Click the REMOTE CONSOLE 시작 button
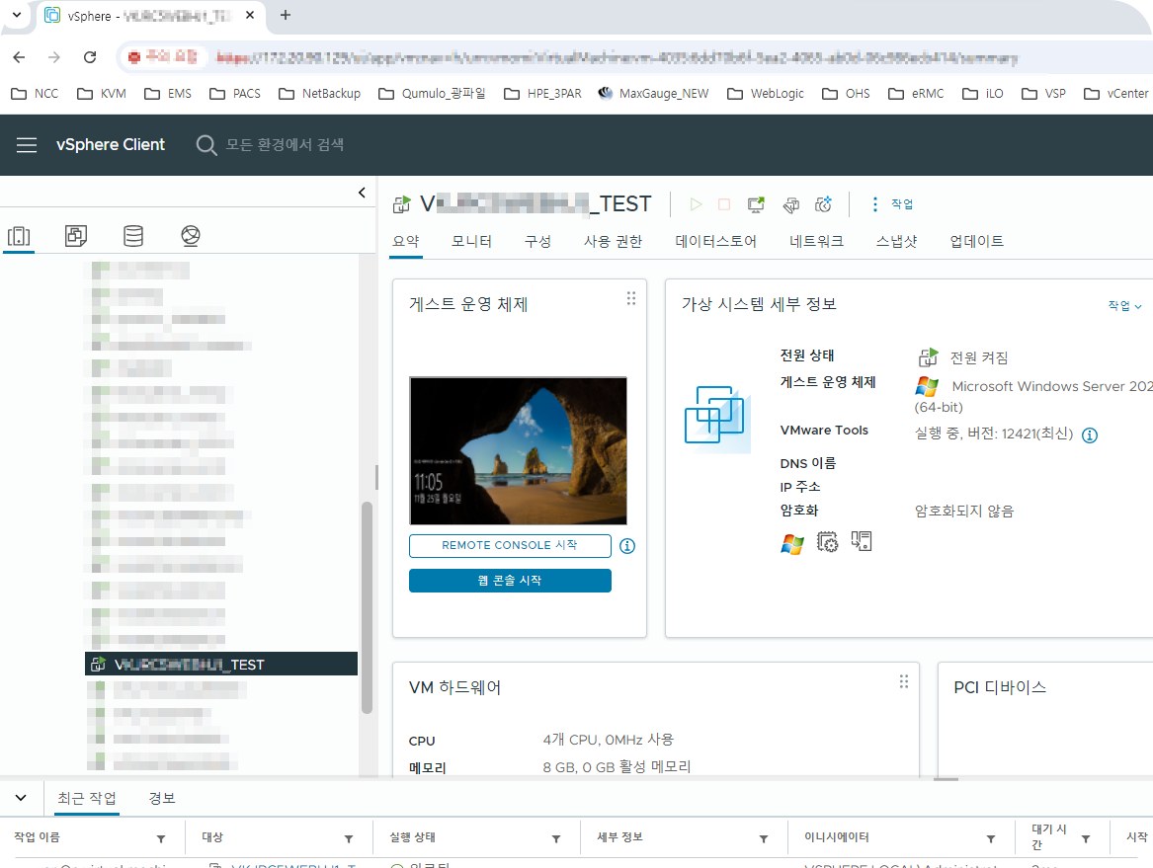The height and width of the screenshot is (868, 1153). [510, 546]
